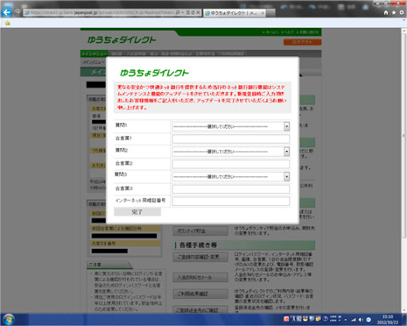Screen dimensions: 407x326
Task: Click the ご利用結果確認 button
Action: click(x=200, y=293)
